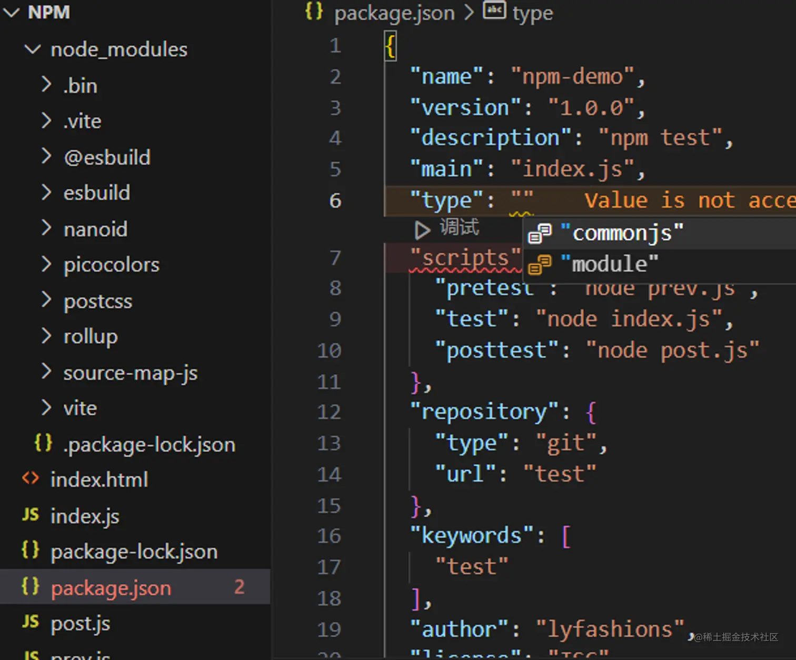Viewport: 796px width, 660px height.
Task: Click the "repository" key on line 12
Action: point(485,412)
